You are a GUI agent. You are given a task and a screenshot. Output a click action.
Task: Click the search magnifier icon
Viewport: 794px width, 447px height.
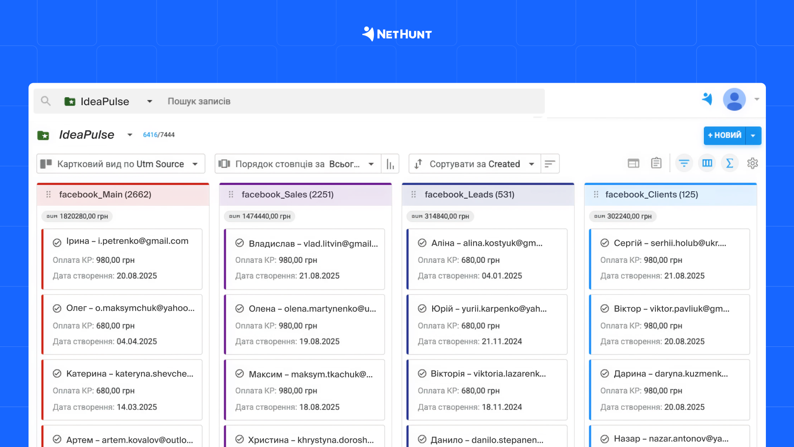coord(45,101)
